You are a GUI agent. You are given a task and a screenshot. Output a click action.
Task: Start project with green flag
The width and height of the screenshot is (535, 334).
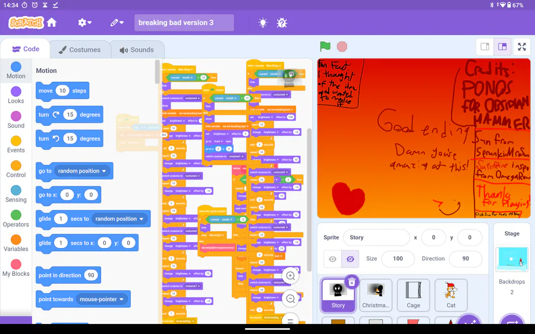coord(325,46)
